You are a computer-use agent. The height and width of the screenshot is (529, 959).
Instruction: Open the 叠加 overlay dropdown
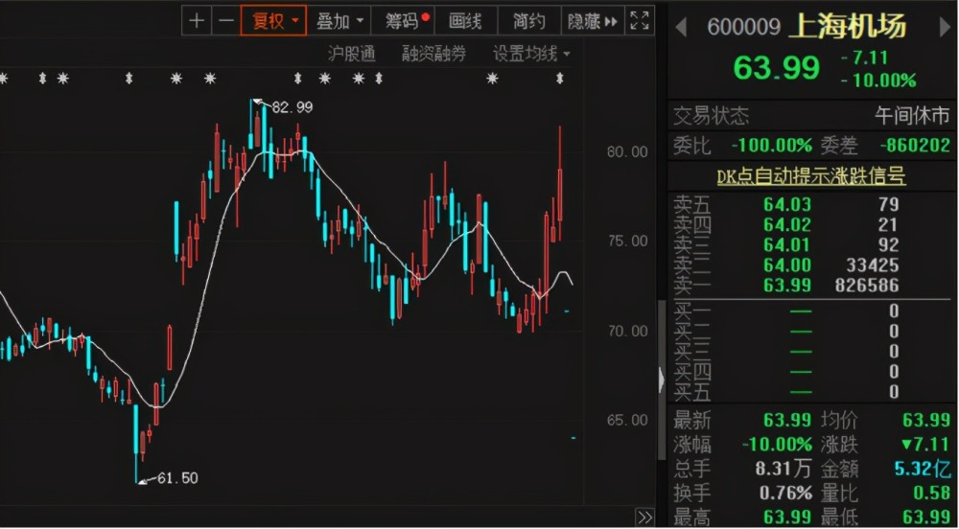[339, 21]
